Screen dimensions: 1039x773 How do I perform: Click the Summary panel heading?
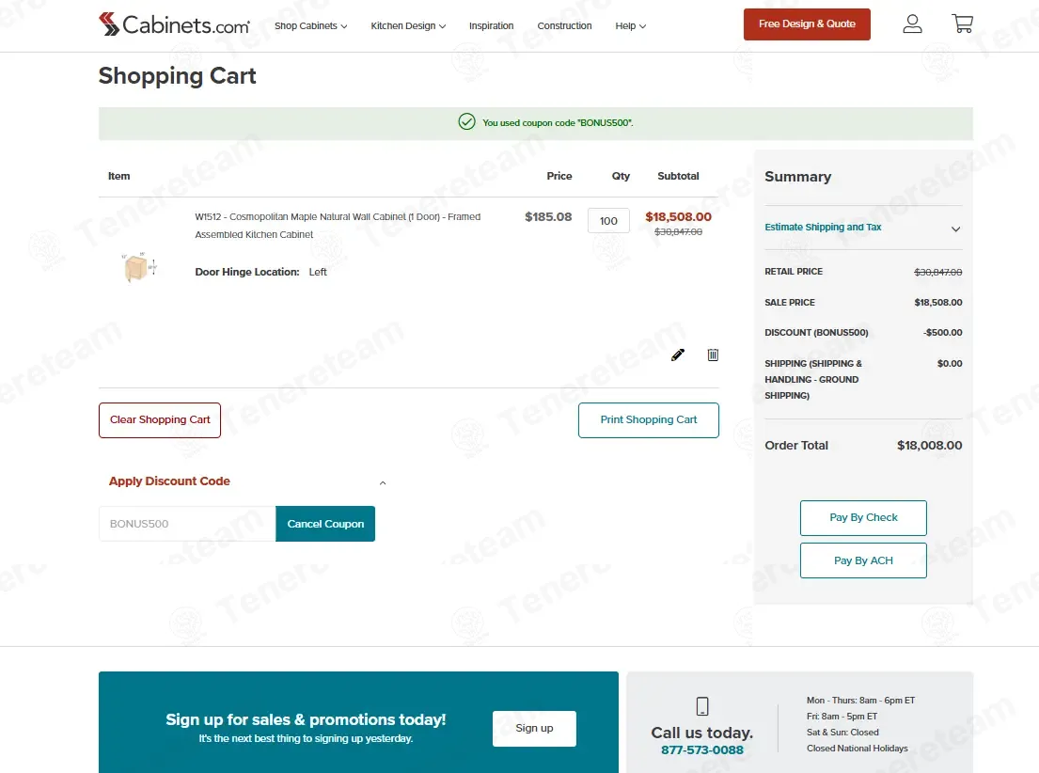pyautogui.click(x=797, y=177)
